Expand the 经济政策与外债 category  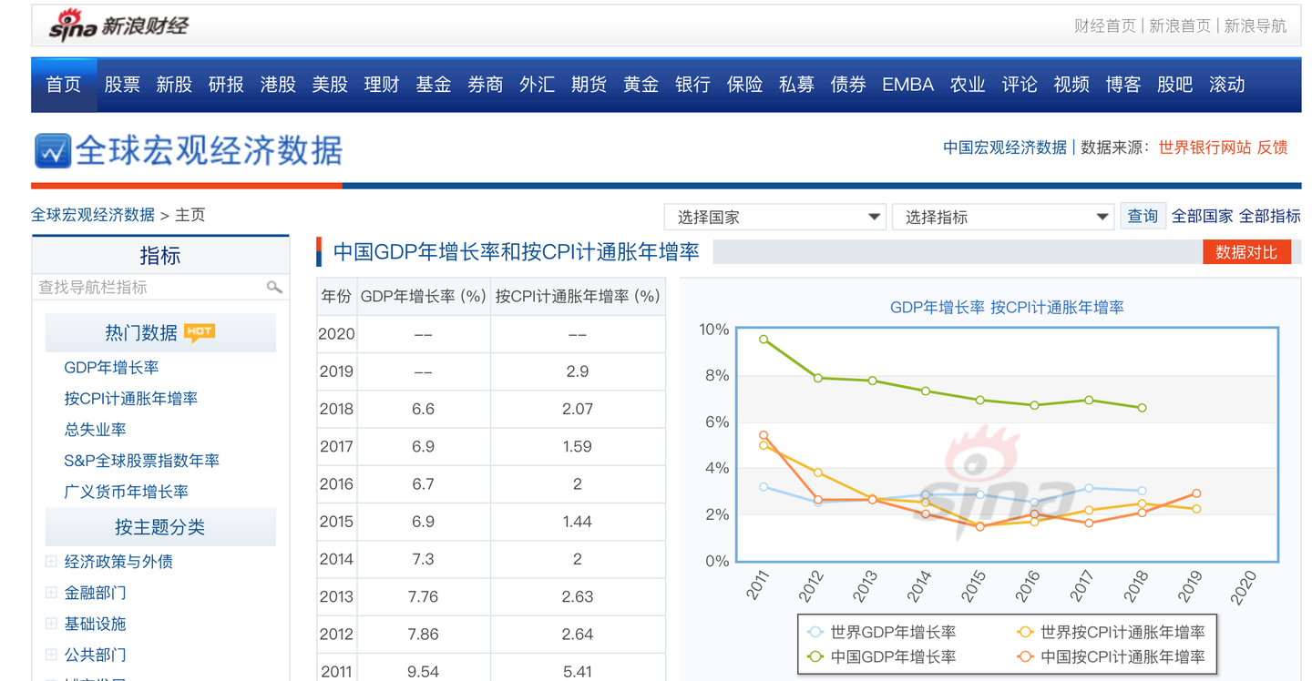pyautogui.click(x=51, y=562)
